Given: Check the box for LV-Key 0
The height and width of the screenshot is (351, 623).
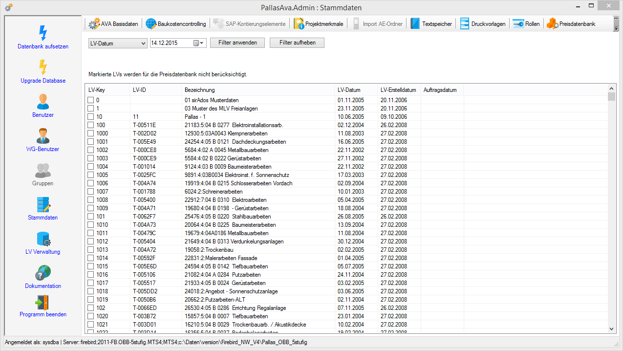Looking at the screenshot, I should tap(91, 100).
